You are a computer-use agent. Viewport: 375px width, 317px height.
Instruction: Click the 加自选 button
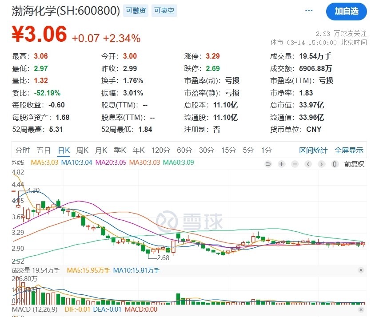[346, 11]
